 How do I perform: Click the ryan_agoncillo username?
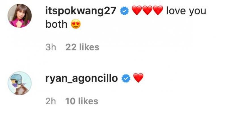[x=81, y=79]
